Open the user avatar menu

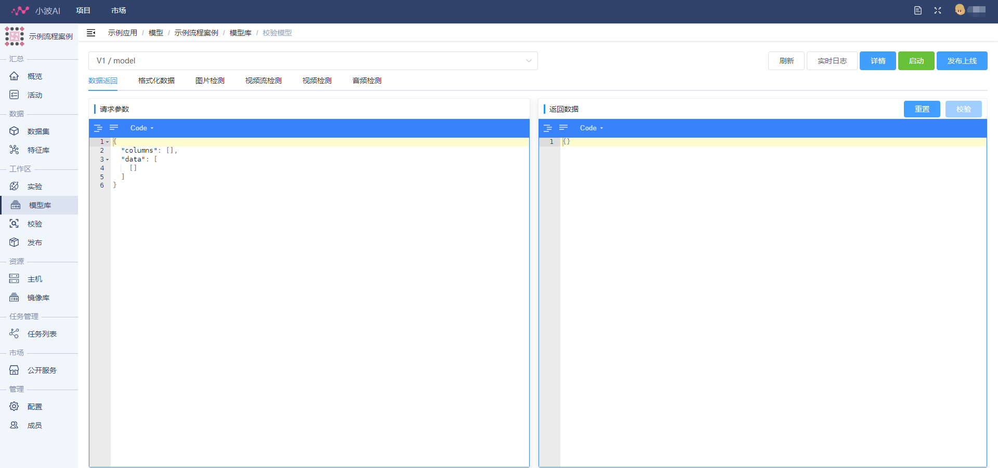(x=960, y=10)
